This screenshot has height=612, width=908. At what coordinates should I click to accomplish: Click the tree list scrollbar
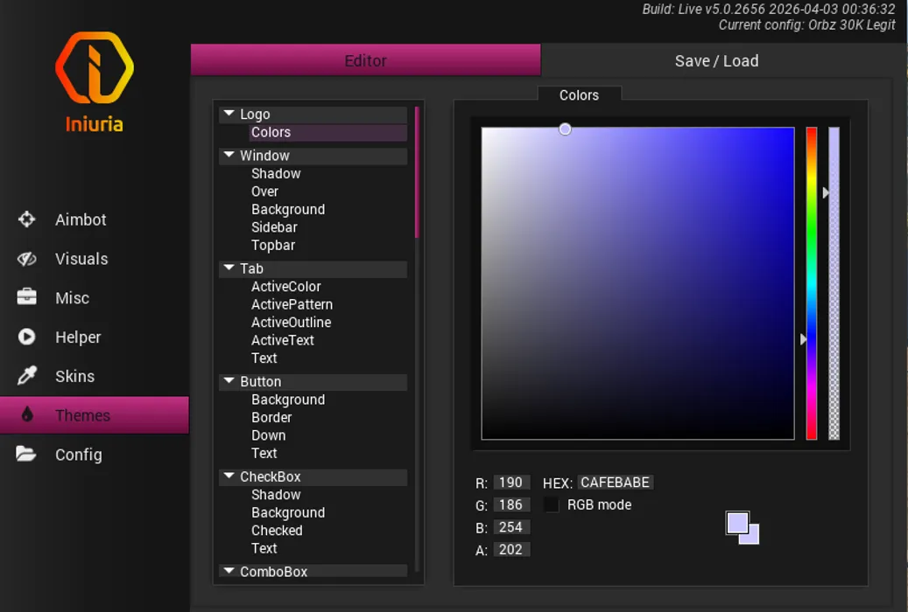click(x=417, y=172)
